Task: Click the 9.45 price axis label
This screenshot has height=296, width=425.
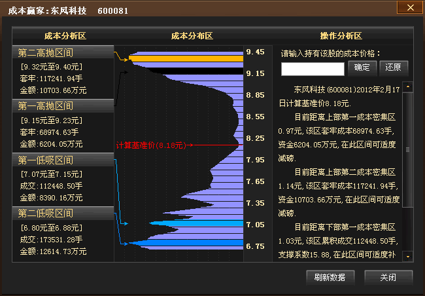Action: click(255, 52)
